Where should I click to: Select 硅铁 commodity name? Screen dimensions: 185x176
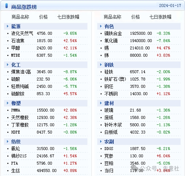109,72
